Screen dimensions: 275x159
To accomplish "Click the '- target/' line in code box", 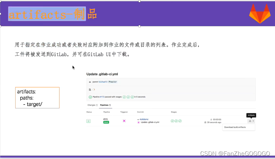I will tap(33, 104).
